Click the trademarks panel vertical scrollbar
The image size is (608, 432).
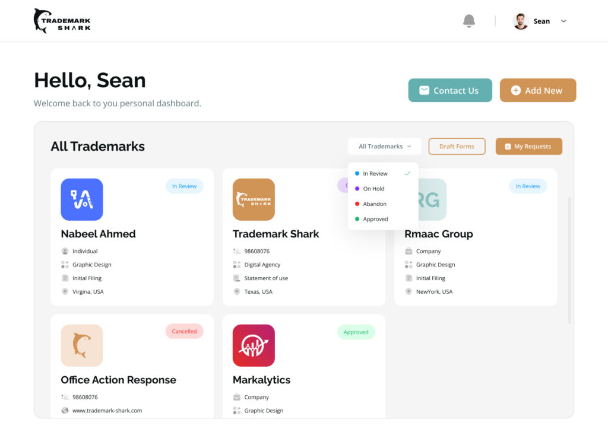click(569, 260)
